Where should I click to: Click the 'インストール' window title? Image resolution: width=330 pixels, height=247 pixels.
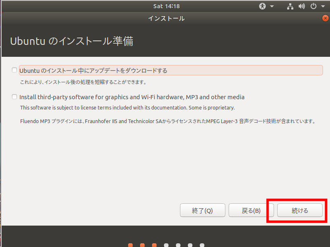pos(166,19)
